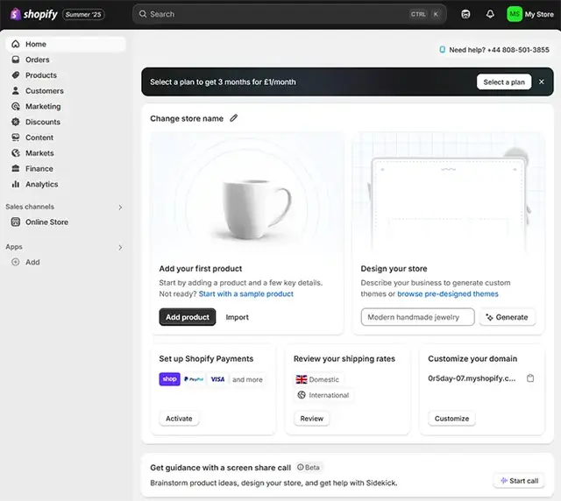Activate Shopify Payments

click(179, 419)
